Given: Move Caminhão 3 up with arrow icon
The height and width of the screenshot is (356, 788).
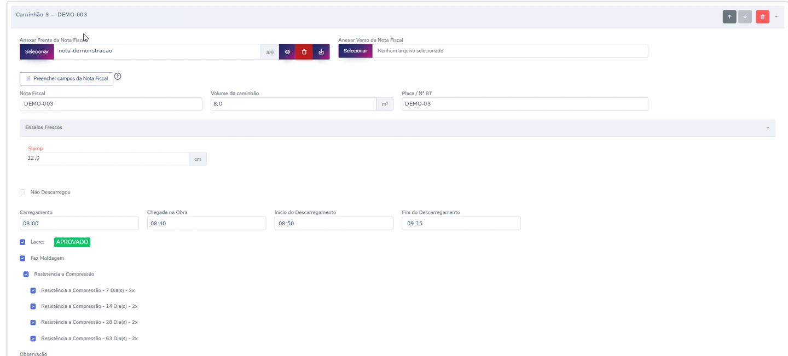Looking at the screenshot, I should click(x=729, y=16).
